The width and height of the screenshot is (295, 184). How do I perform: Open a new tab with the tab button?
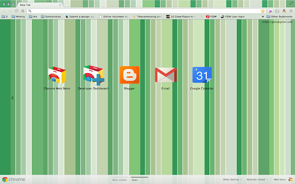tap(66, 5)
